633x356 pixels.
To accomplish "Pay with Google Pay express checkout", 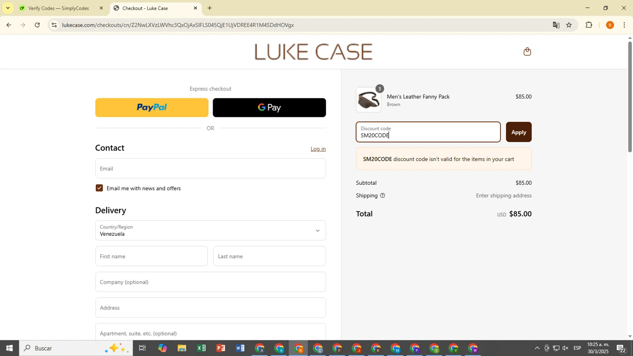I will tap(269, 108).
